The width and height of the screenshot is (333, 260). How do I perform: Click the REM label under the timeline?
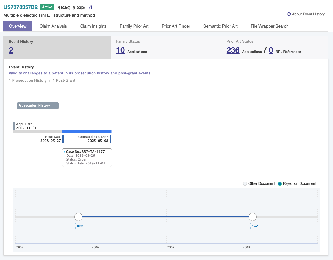pyautogui.click(x=80, y=226)
